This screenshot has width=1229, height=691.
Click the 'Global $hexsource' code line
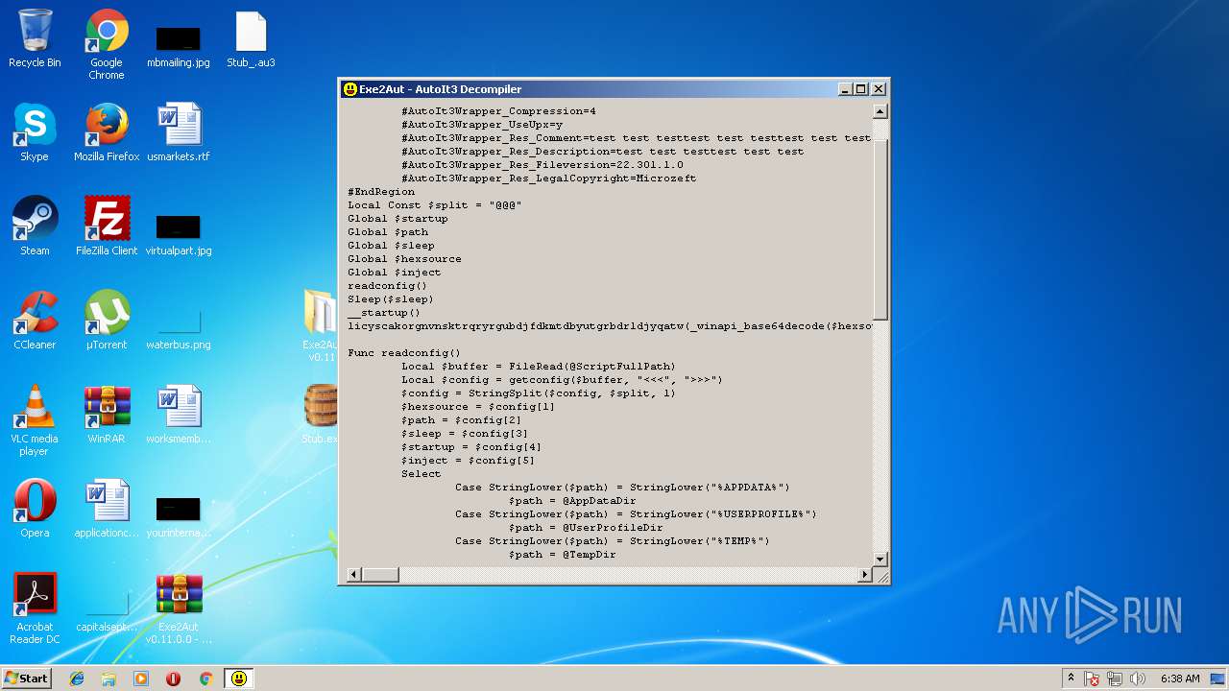point(404,259)
